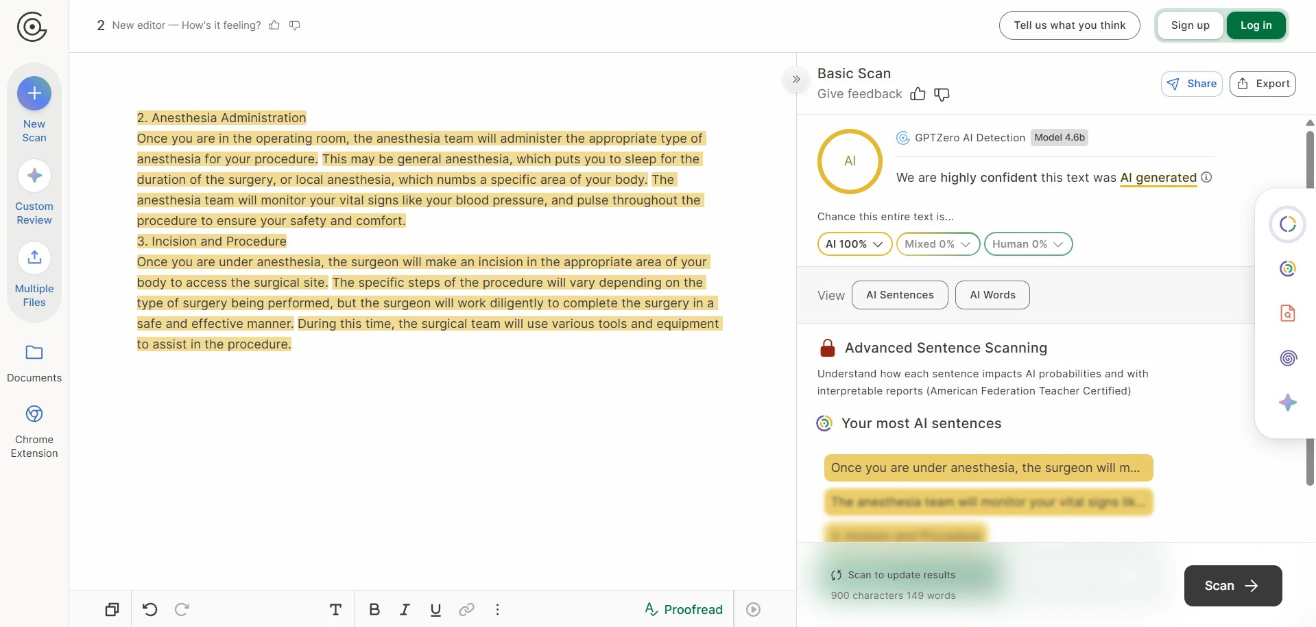Give thumbs up on new editor
1316x627 pixels.
pos(274,25)
